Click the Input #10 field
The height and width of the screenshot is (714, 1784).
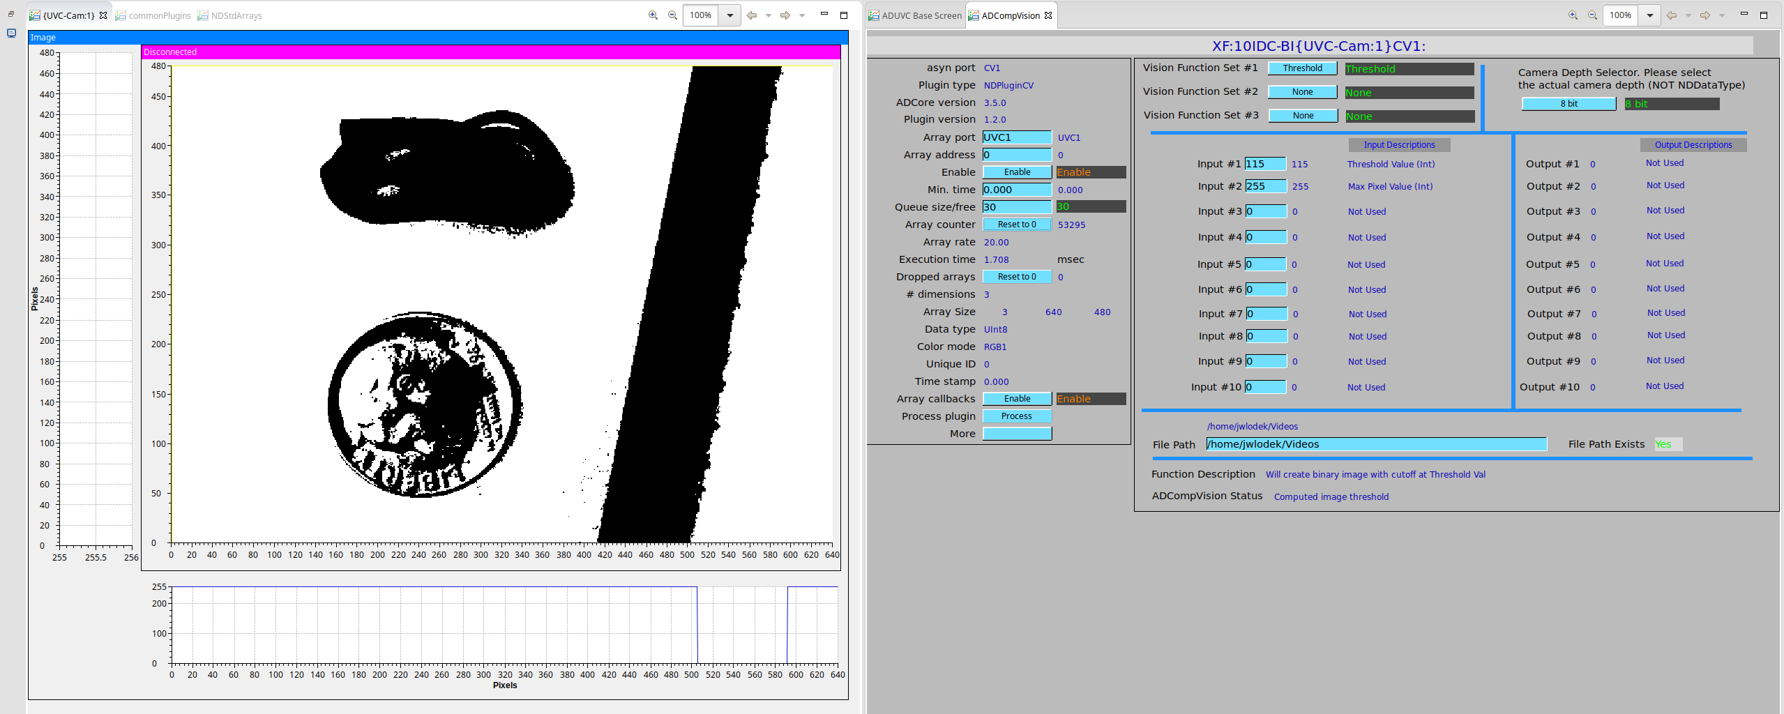click(x=1265, y=387)
